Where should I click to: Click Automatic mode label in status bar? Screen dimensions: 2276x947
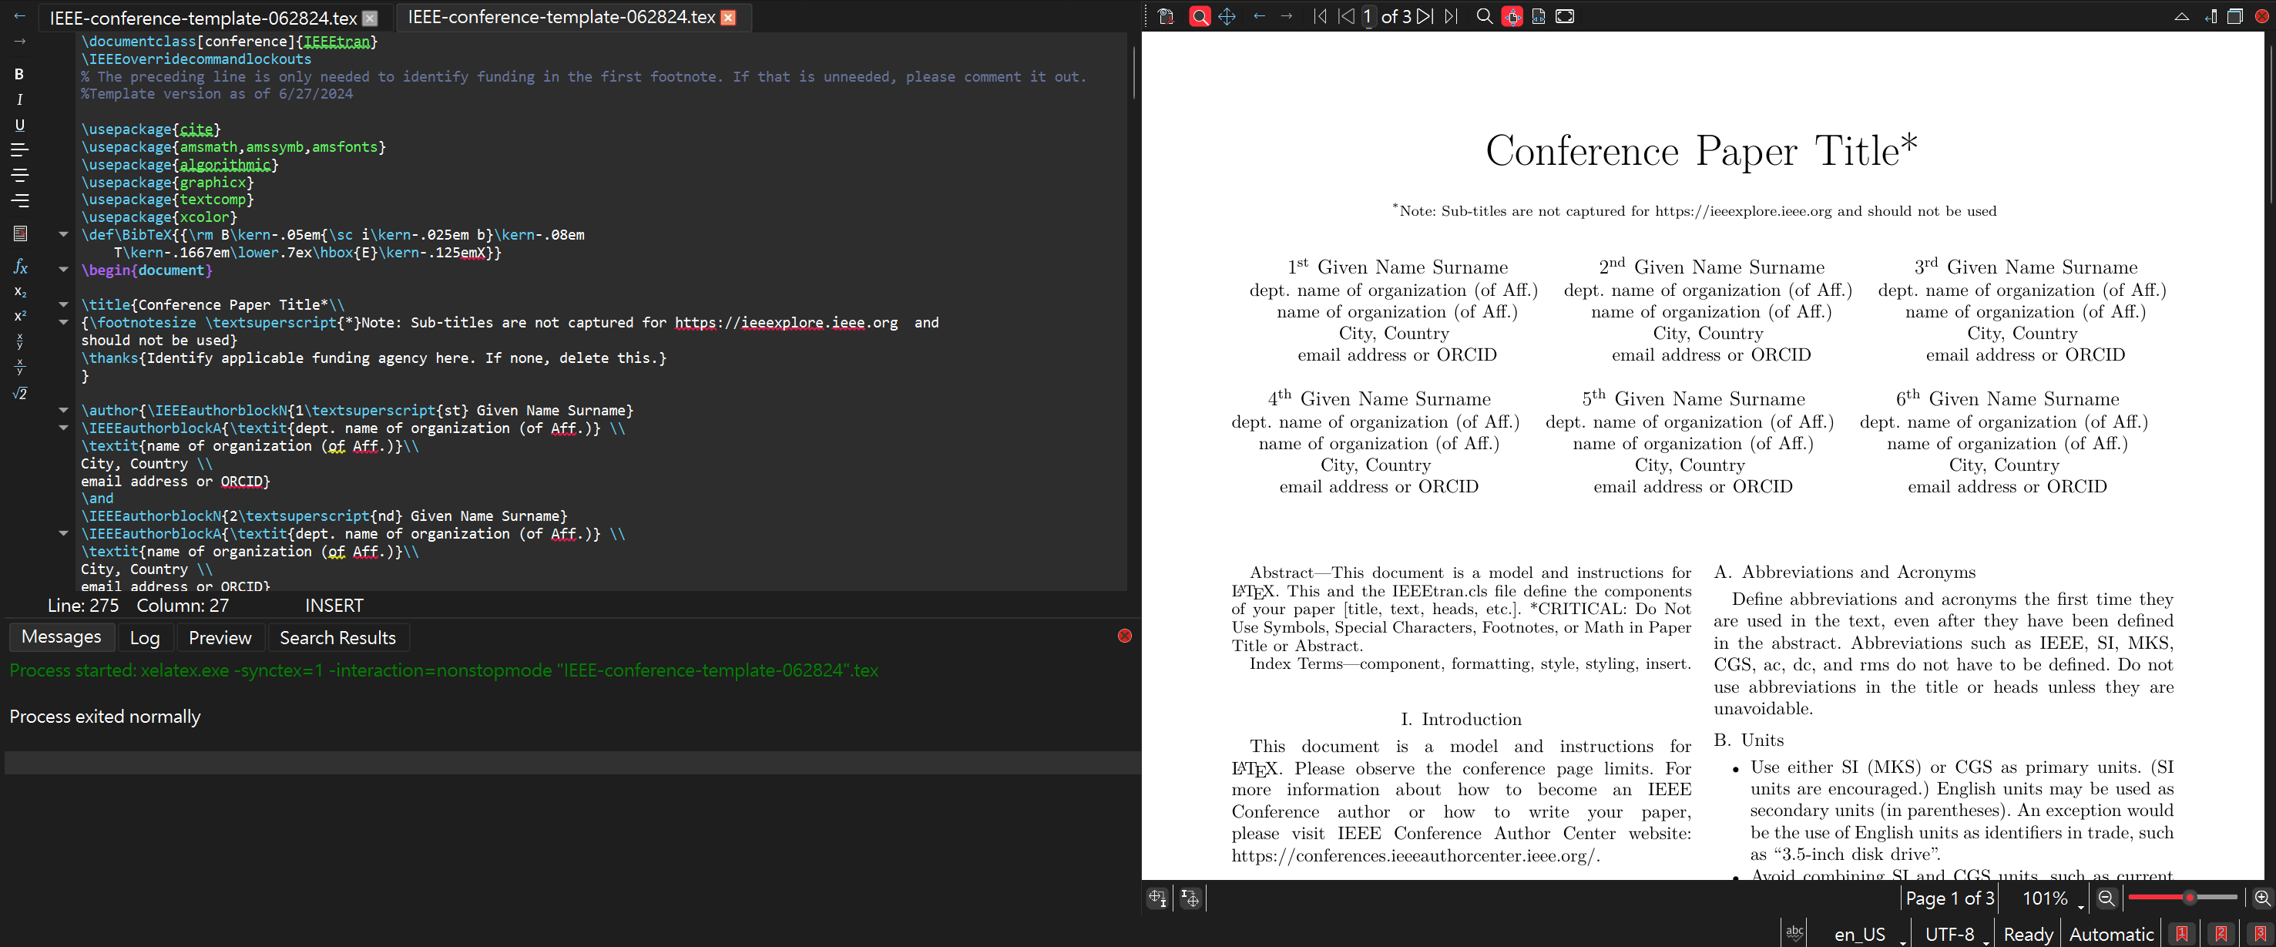click(2112, 934)
